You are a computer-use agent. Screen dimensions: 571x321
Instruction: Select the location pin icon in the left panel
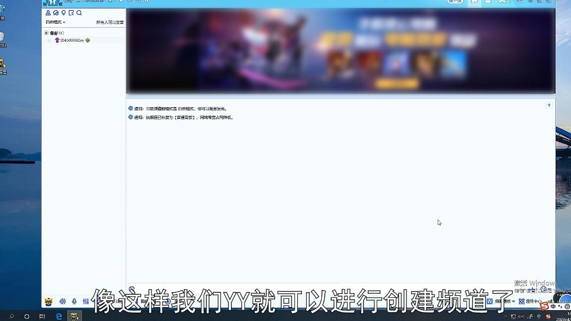[x=63, y=13]
